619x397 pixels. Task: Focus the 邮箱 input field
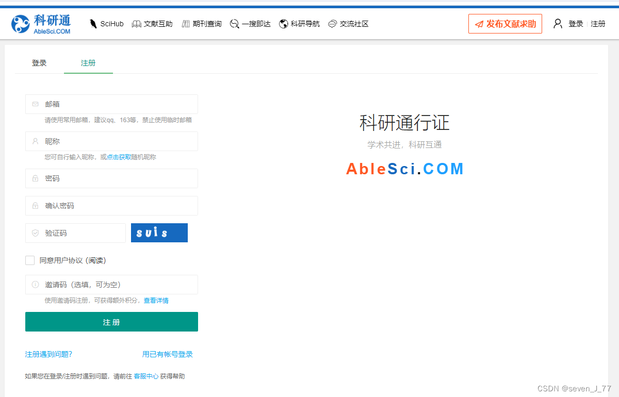(x=111, y=104)
